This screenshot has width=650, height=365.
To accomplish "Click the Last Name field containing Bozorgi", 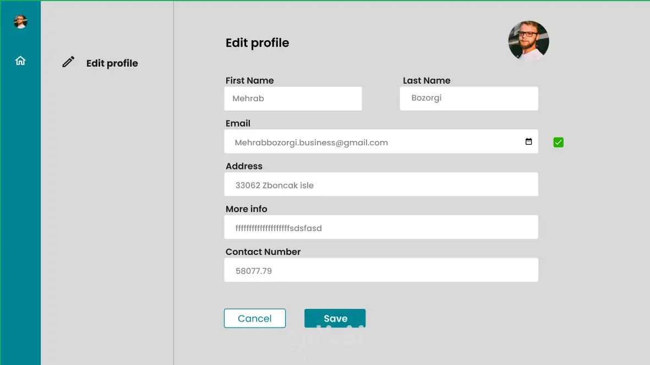I will (x=469, y=99).
